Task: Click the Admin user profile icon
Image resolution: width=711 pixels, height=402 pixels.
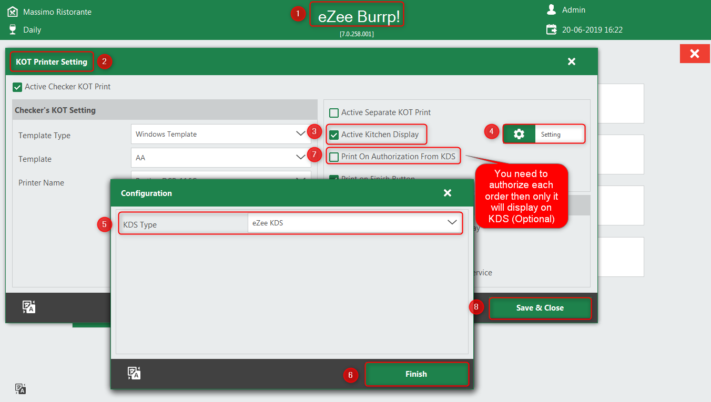Action: point(551,9)
